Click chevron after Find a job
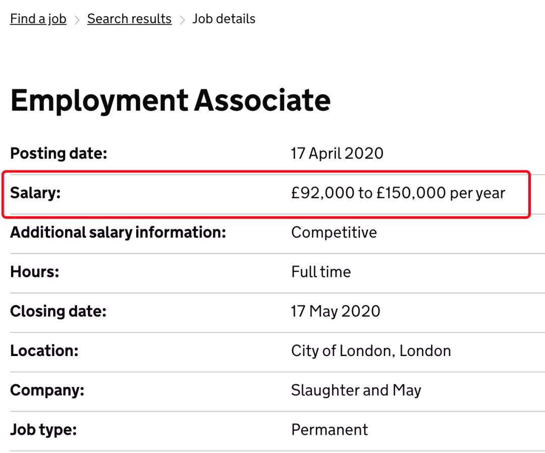 tap(77, 20)
